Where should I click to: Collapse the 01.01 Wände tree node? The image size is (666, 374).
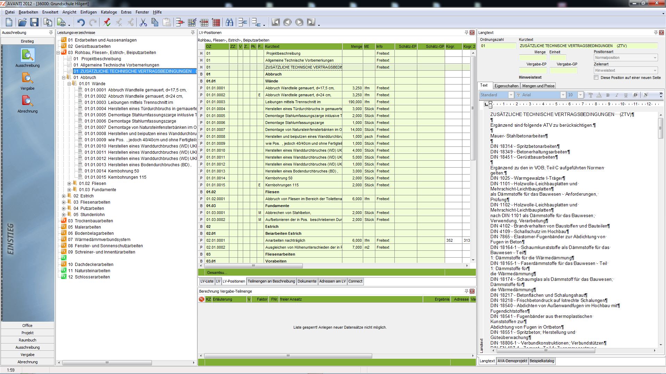click(x=69, y=84)
